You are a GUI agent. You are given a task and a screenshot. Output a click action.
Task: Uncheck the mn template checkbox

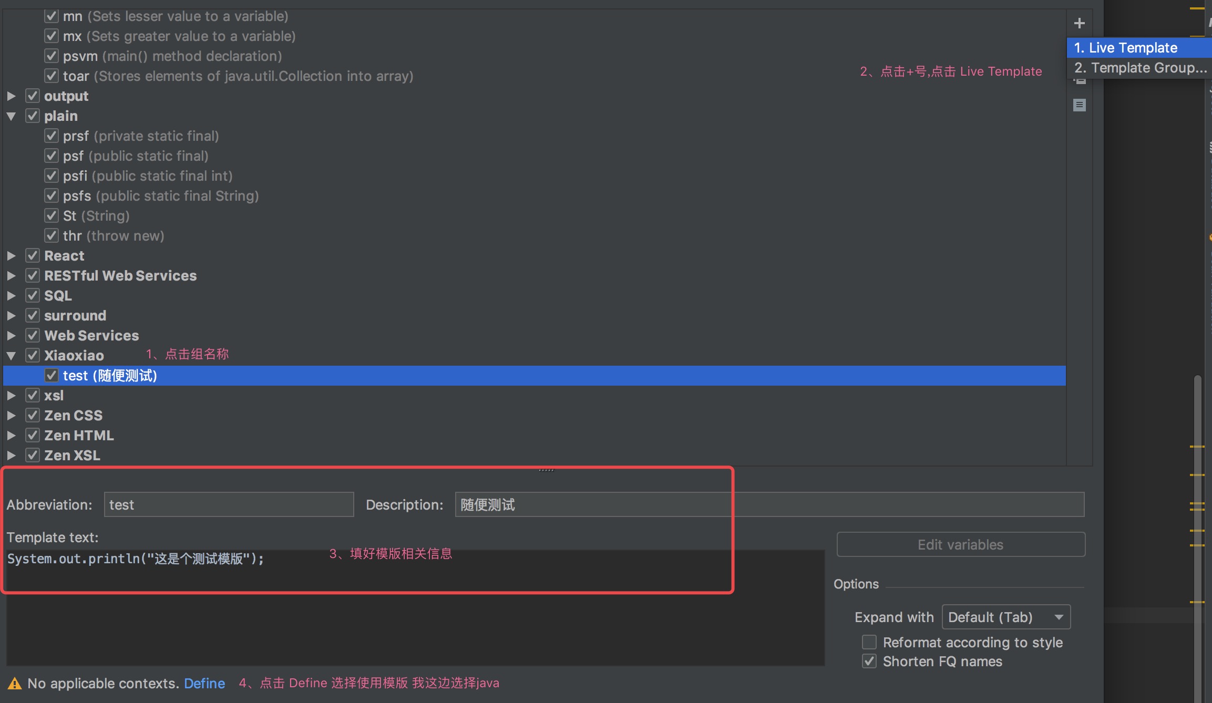coord(51,16)
